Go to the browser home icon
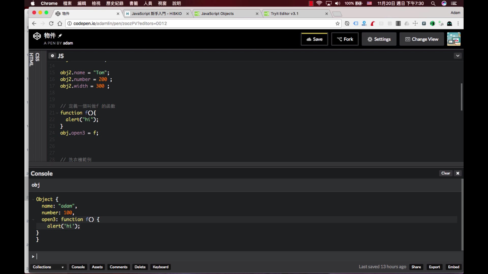 click(x=60, y=24)
